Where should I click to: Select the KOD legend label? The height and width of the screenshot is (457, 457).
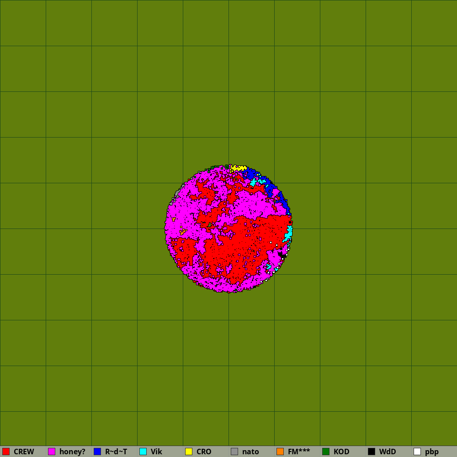[341, 452]
